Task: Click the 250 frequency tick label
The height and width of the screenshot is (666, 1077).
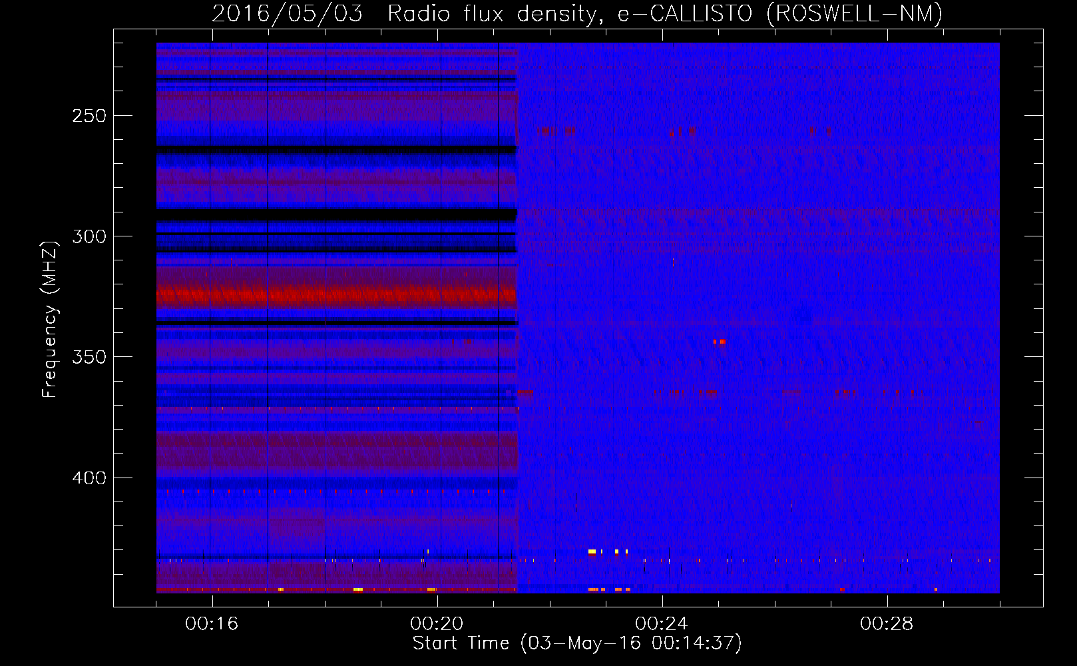Action: (x=89, y=116)
